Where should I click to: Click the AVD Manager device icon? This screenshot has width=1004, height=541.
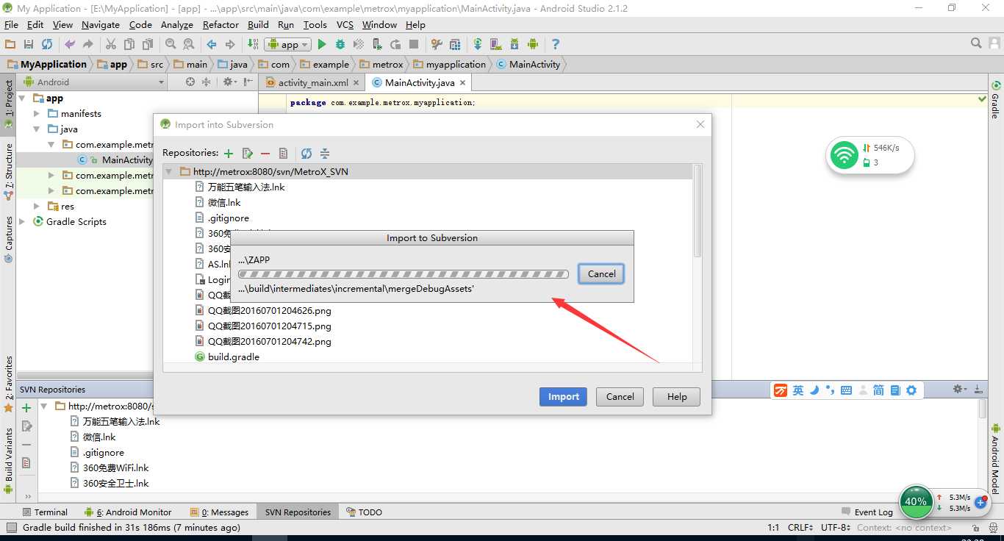coord(496,44)
